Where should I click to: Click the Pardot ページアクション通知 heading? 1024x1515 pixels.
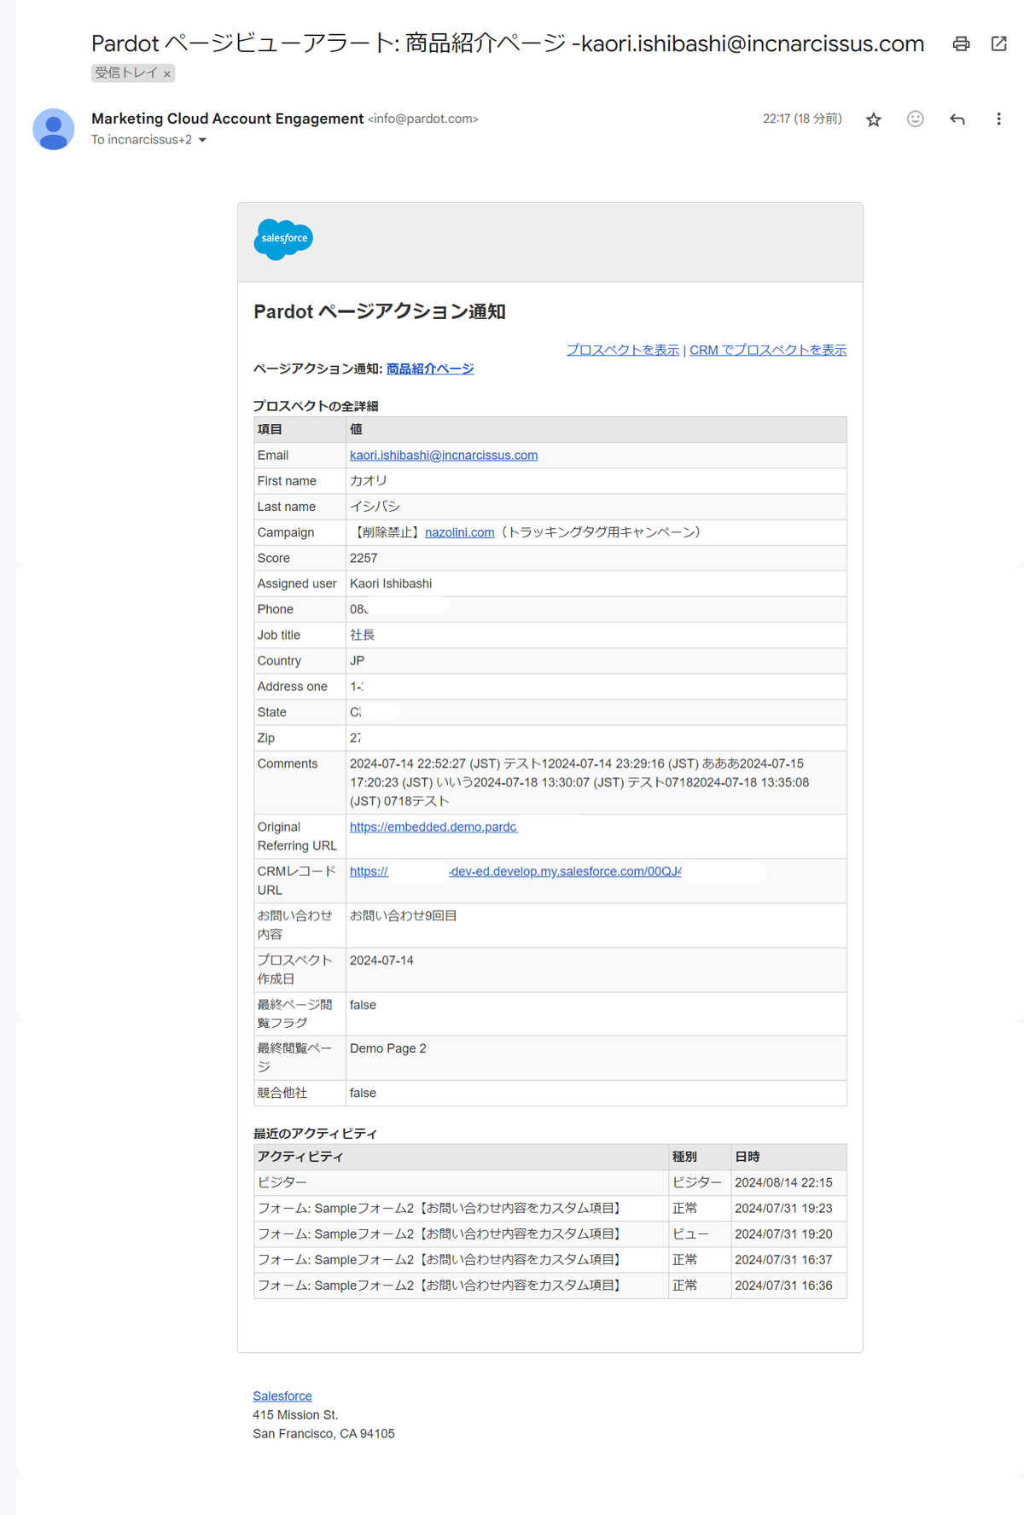pyautogui.click(x=380, y=312)
